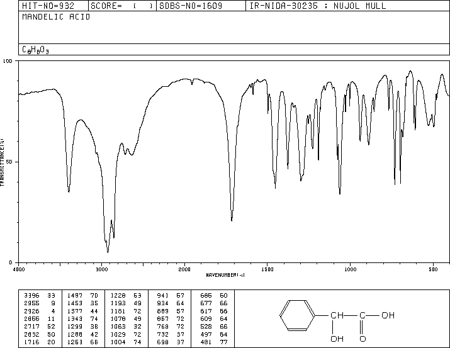
Task: Click the 1000 wavenumber axis label
Action: (x=350, y=269)
